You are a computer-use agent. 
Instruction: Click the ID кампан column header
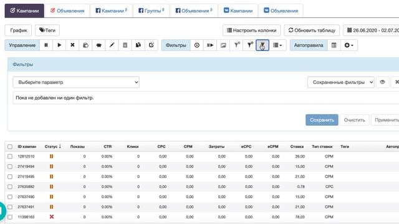click(x=27, y=147)
